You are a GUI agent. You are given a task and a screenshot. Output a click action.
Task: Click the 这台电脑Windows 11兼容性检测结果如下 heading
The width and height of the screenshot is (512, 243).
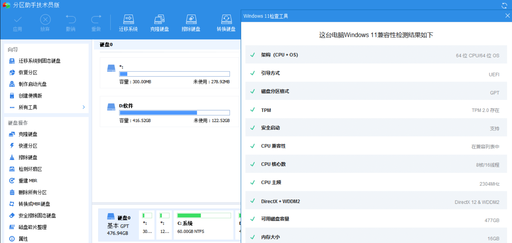click(x=376, y=35)
